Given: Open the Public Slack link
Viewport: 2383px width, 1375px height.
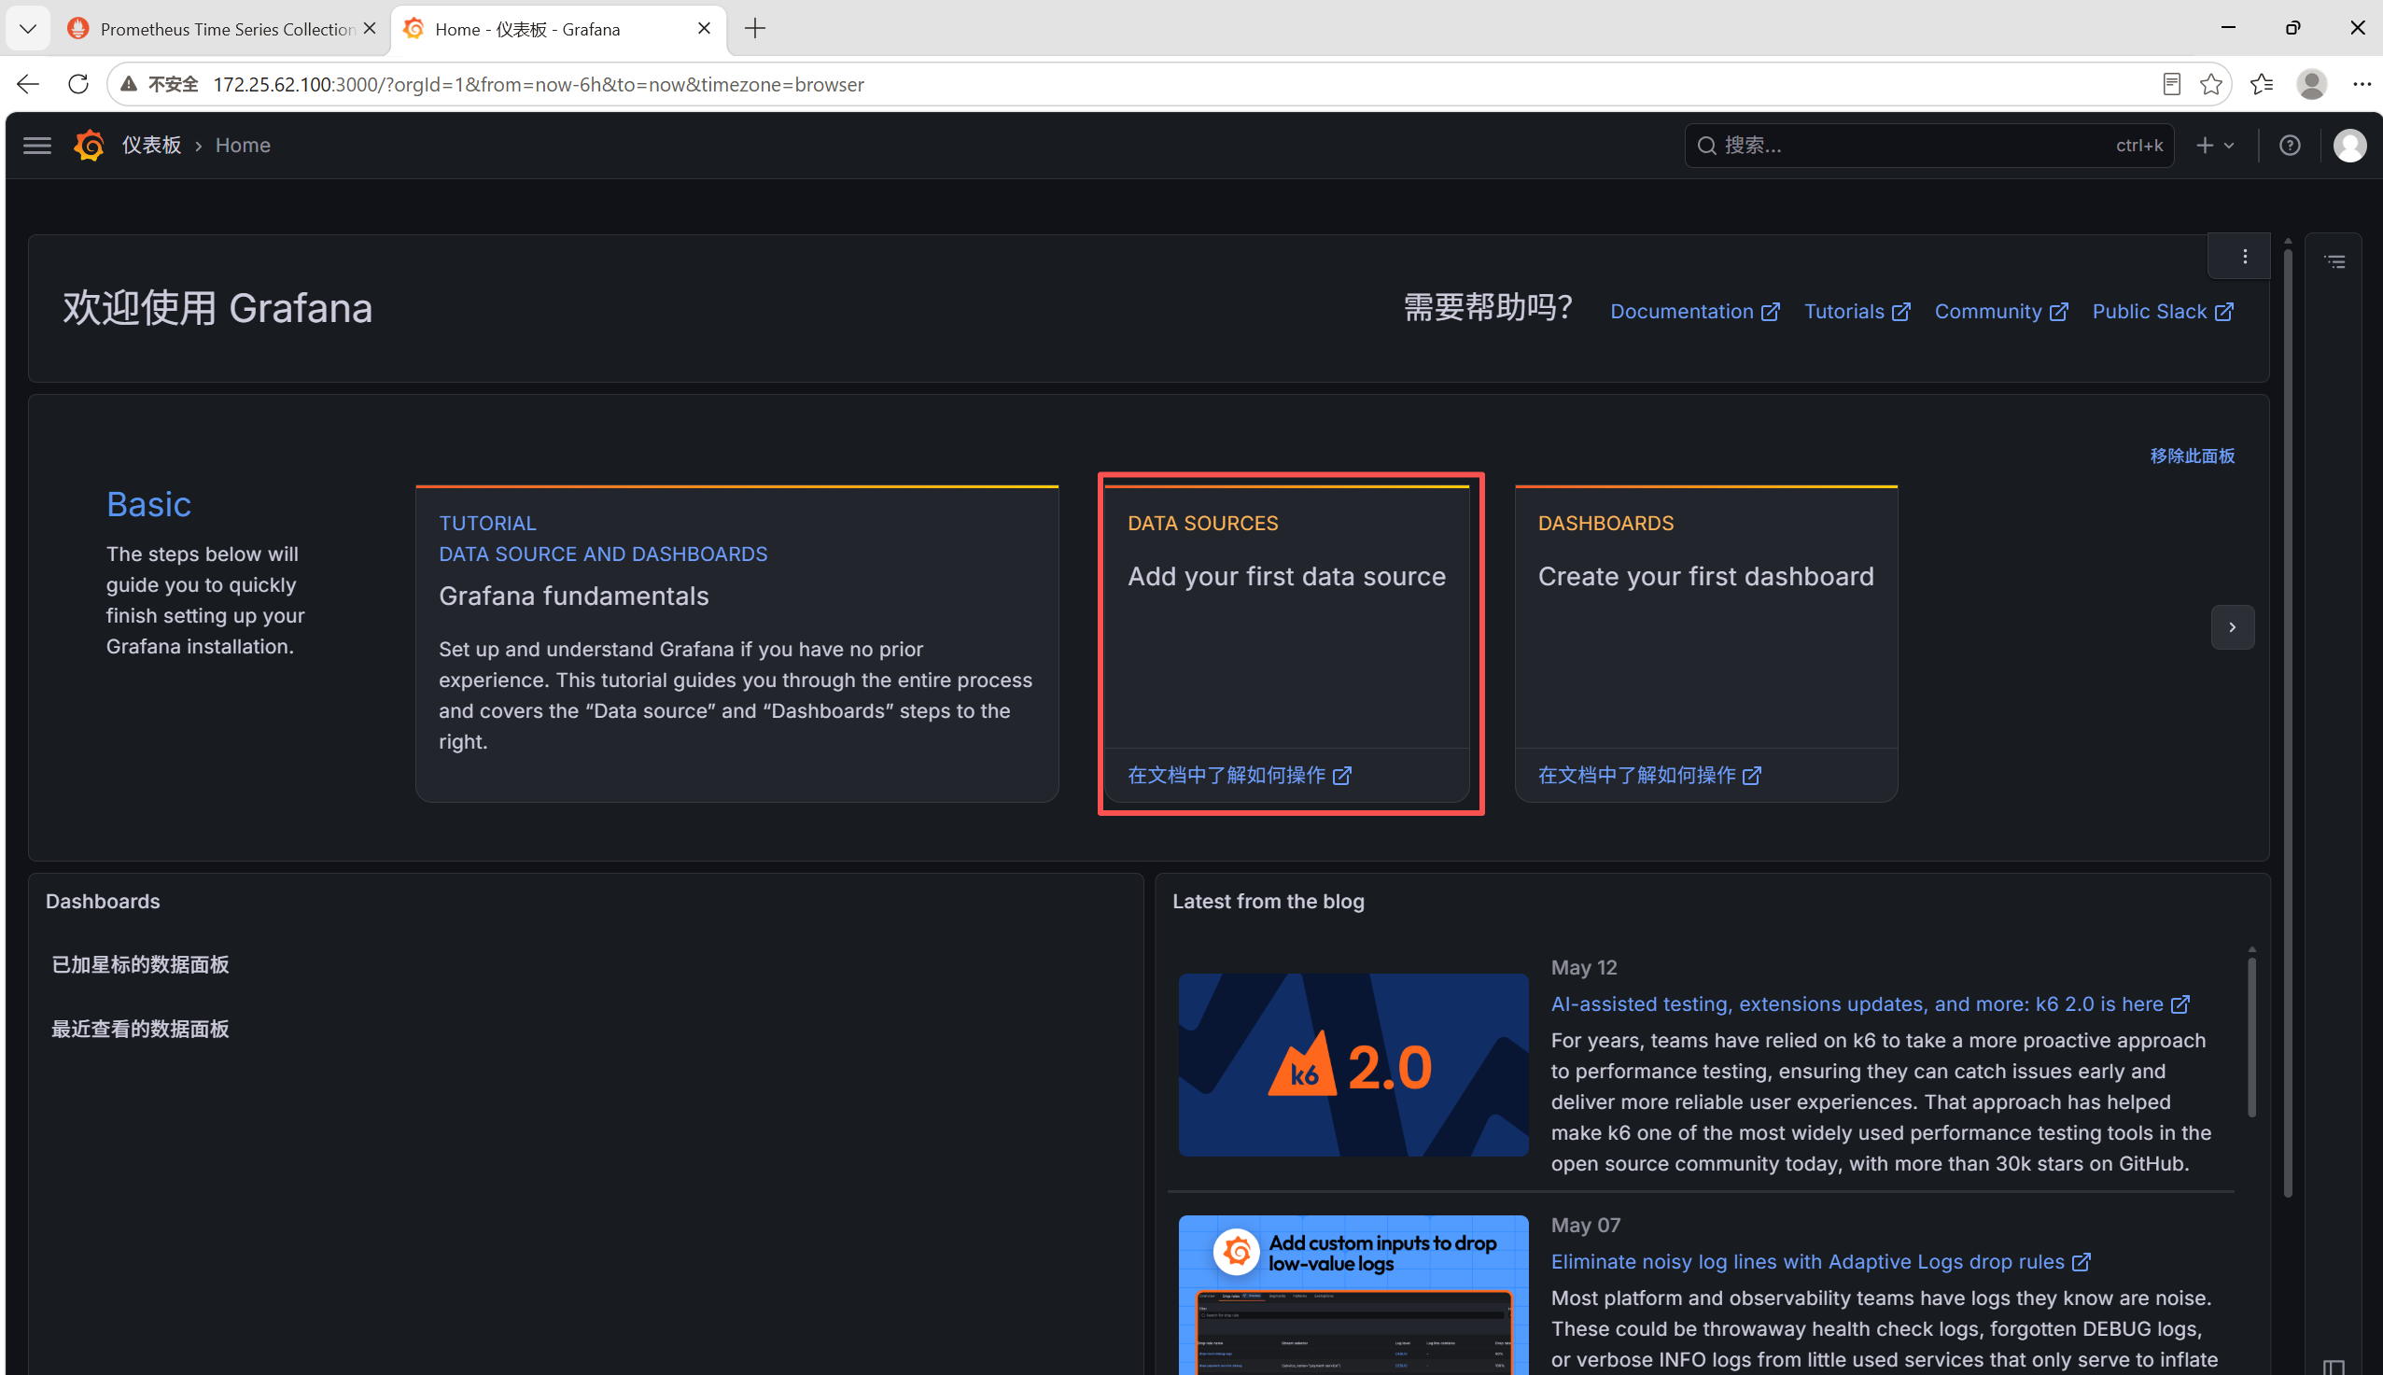Looking at the screenshot, I should coord(2162,312).
